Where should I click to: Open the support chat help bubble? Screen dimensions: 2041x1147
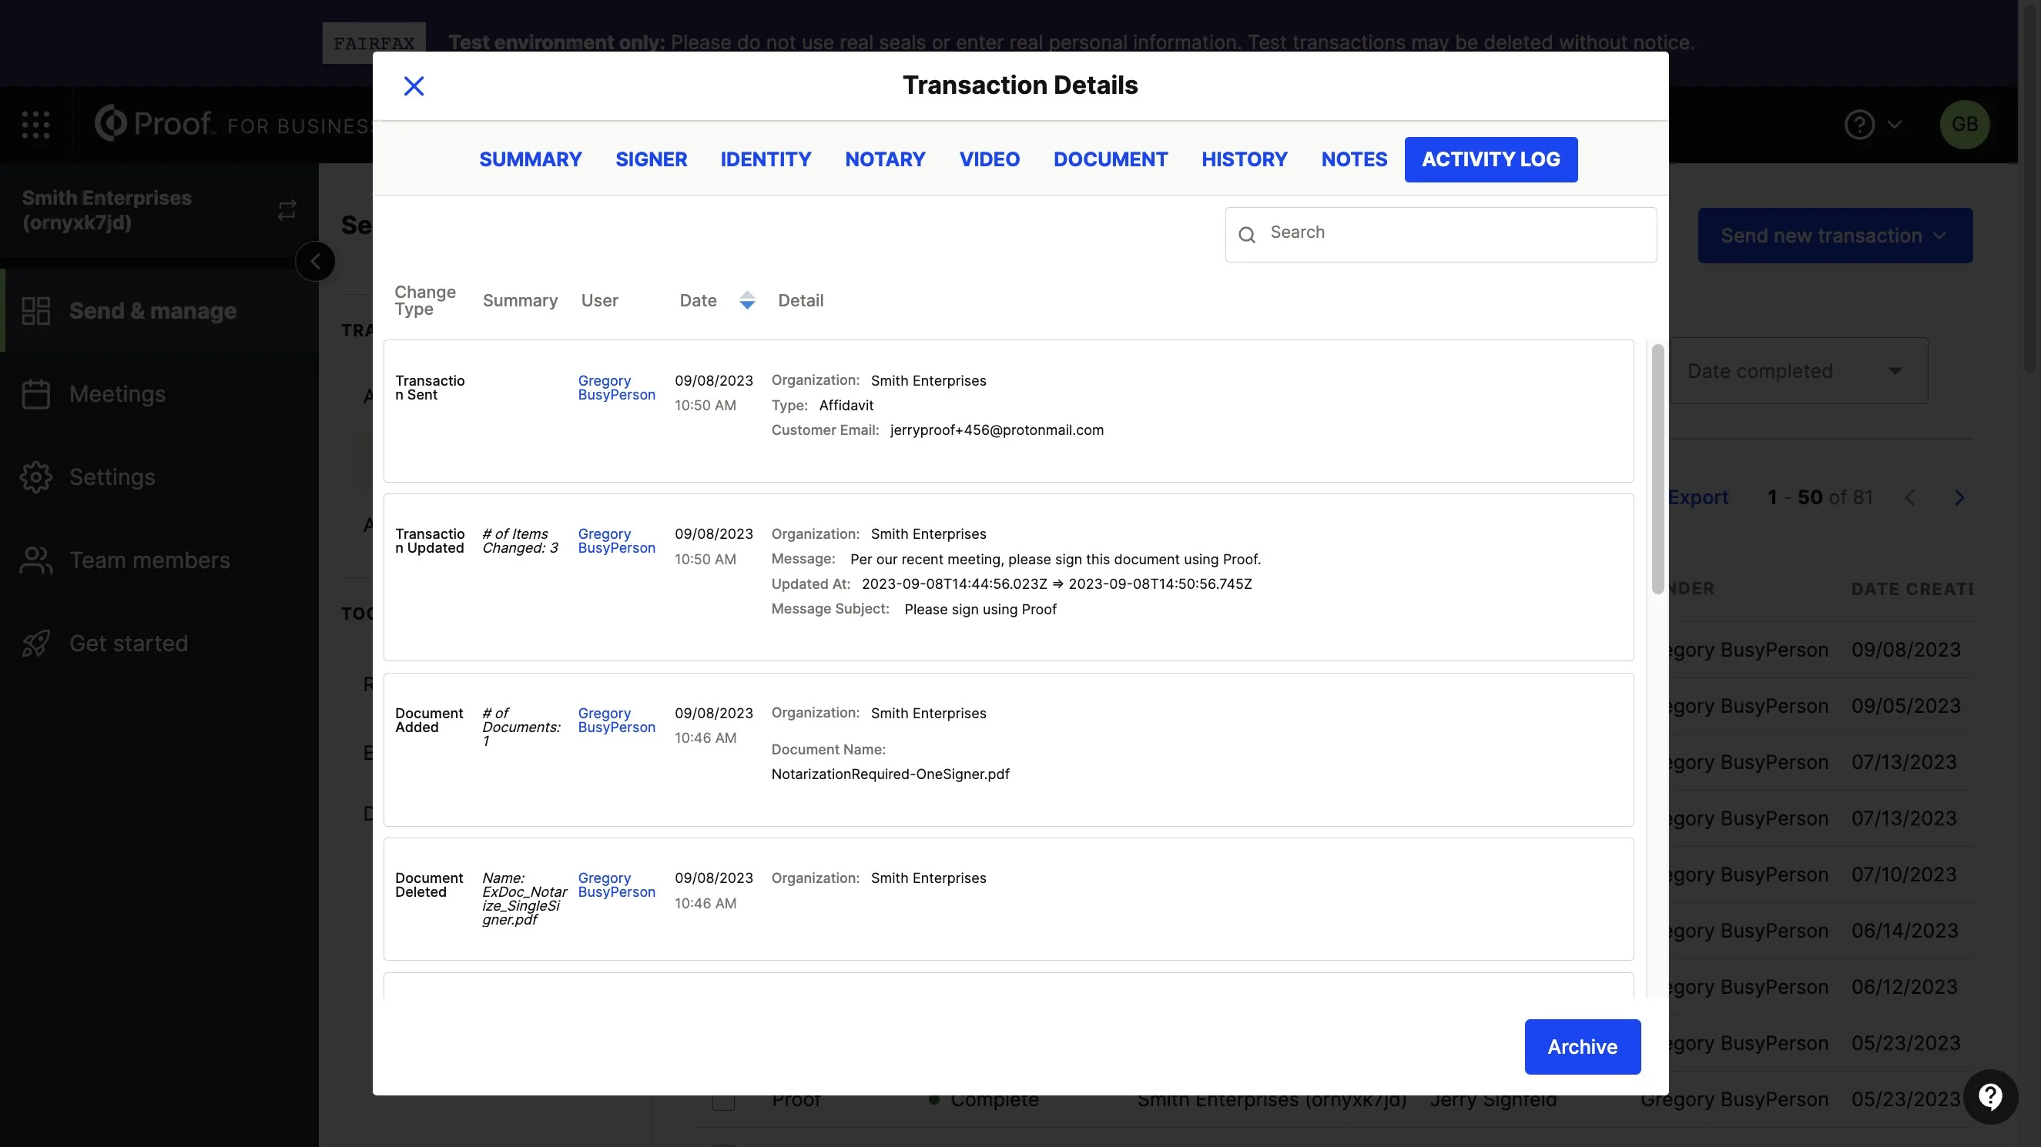(x=1990, y=1097)
